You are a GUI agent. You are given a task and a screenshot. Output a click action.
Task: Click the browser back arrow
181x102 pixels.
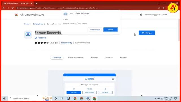4,8
